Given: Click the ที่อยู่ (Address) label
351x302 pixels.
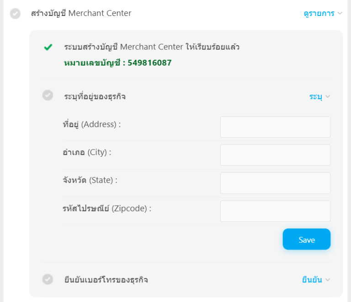Looking at the screenshot, I should (91, 124).
